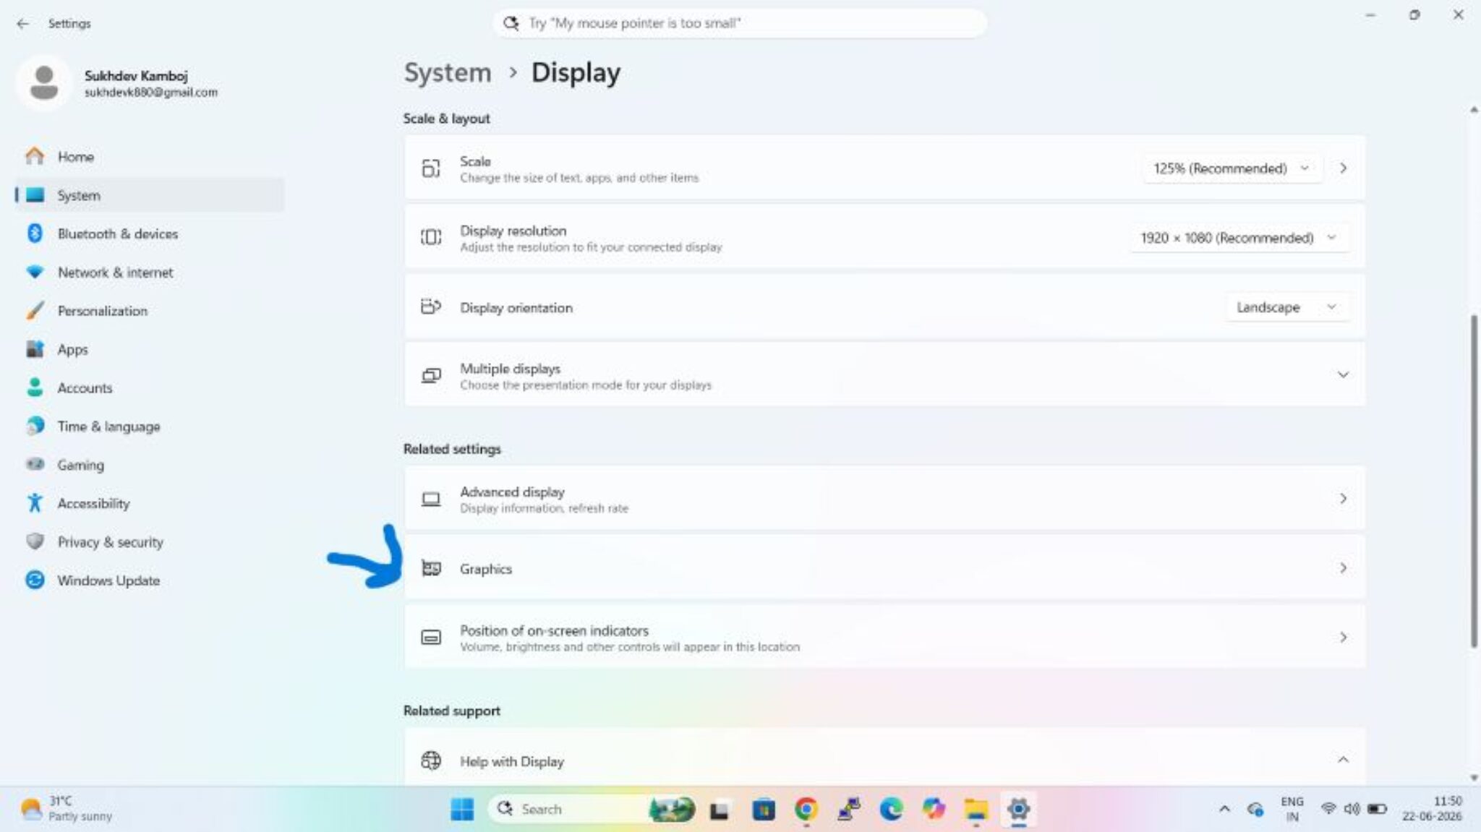Image resolution: width=1481 pixels, height=832 pixels.
Task: Open Windows Start menu from taskbar
Action: [462, 809]
